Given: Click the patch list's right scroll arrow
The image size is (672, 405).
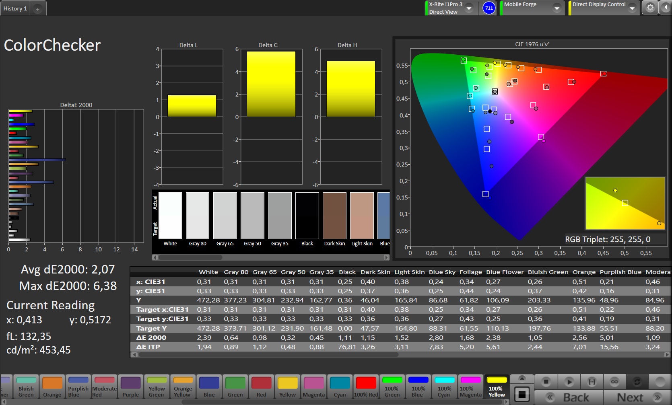Looking at the screenshot, I should click(x=507, y=401).
